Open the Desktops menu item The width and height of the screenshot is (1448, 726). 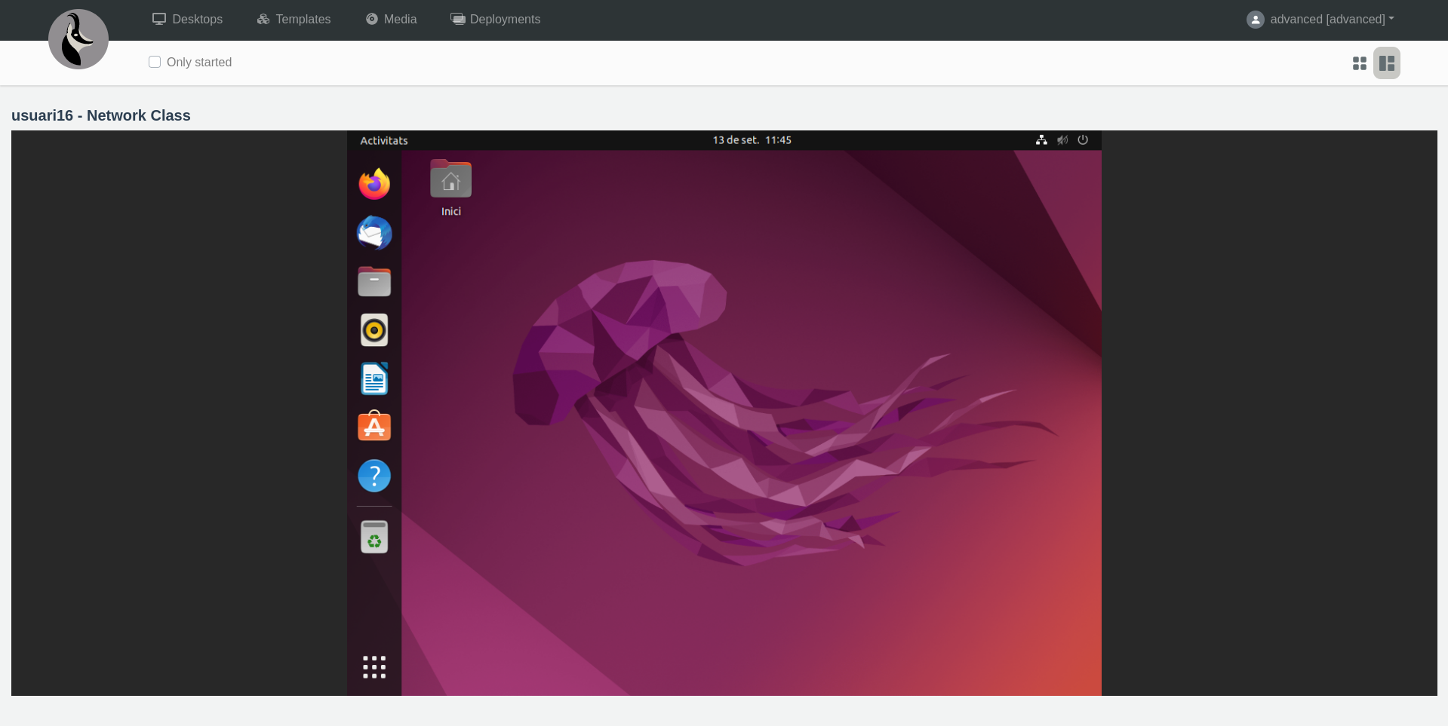187,19
